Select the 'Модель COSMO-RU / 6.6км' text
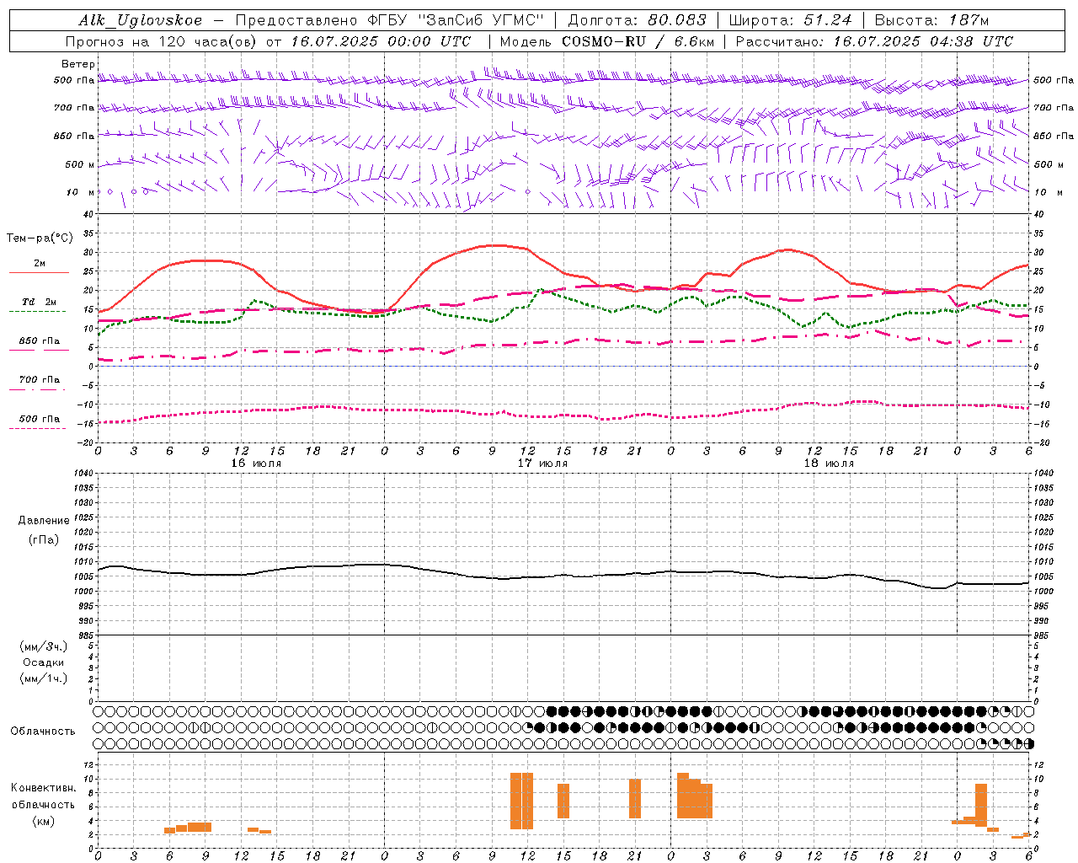1078x863 pixels. (607, 41)
